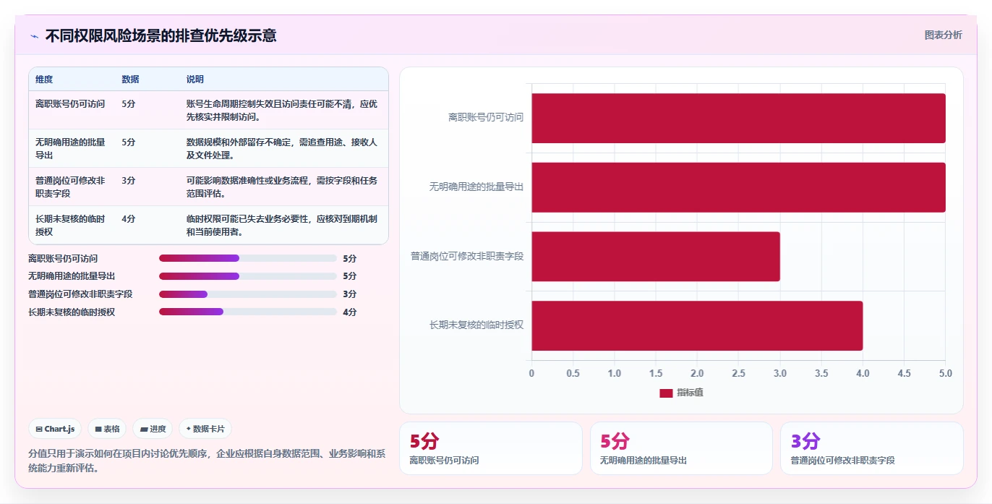Click the title icon before 不同权限风险场景
The image size is (992, 504).
point(35,36)
